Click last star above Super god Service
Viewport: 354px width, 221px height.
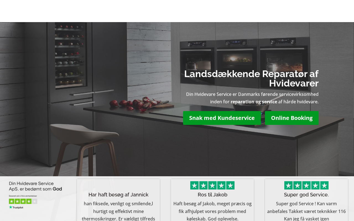[x=324, y=185]
